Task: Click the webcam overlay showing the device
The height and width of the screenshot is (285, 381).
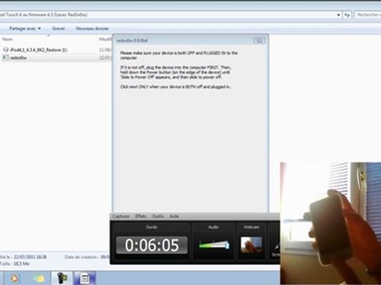Action: coord(330,223)
